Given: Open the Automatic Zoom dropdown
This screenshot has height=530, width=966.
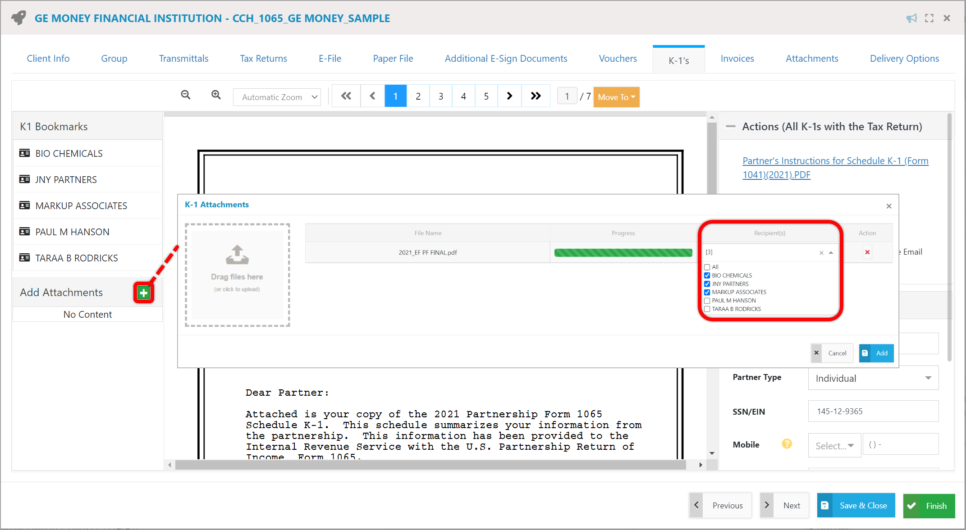Looking at the screenshot, I should point(277,97).
